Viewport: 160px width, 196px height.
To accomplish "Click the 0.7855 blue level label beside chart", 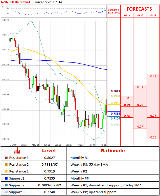I will tap(116, 114).
